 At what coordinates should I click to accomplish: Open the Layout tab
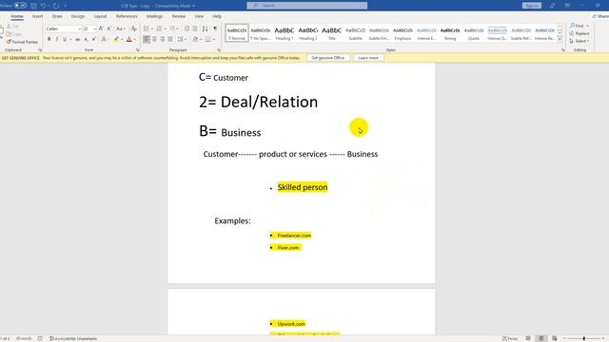[x=100, y=16]
